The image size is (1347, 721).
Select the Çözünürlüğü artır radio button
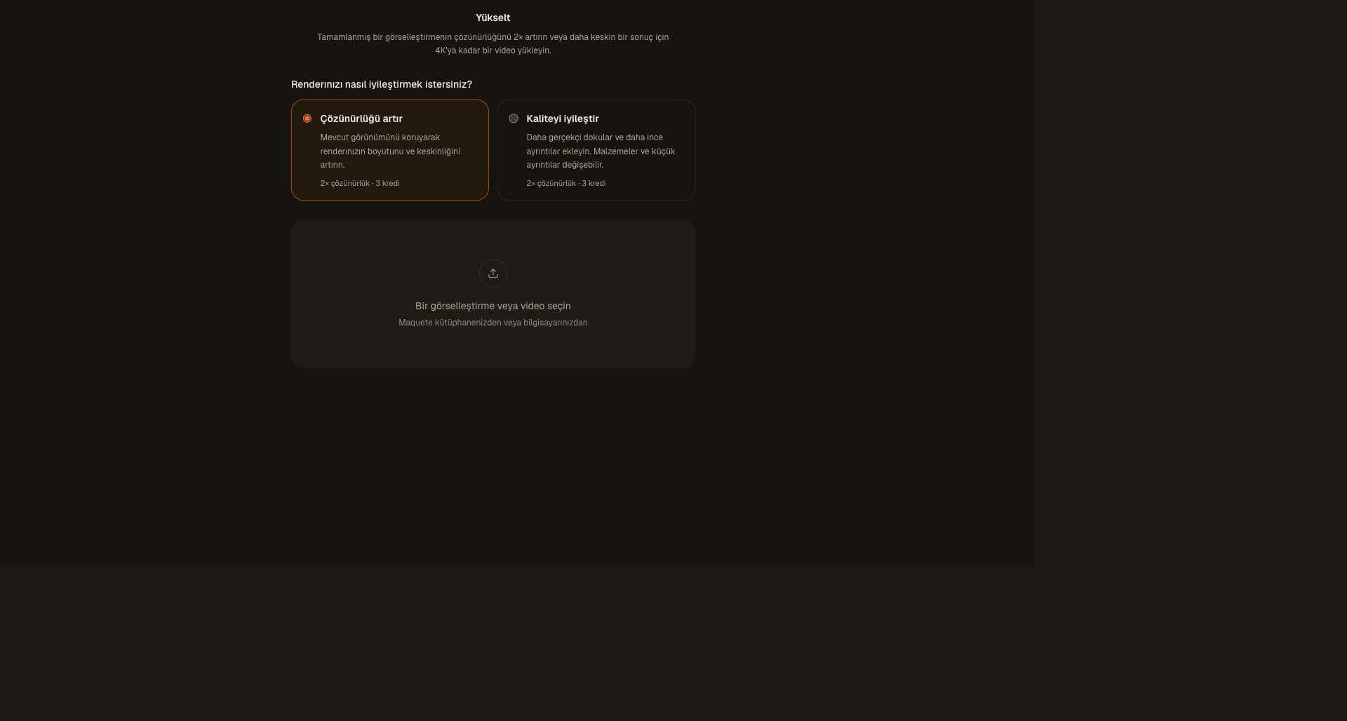coord(307,119)
